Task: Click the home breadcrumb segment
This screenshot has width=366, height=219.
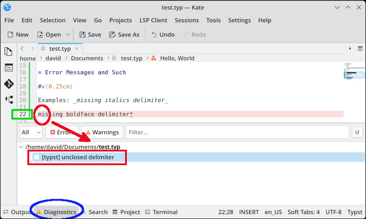Action: tap(27, 58)
